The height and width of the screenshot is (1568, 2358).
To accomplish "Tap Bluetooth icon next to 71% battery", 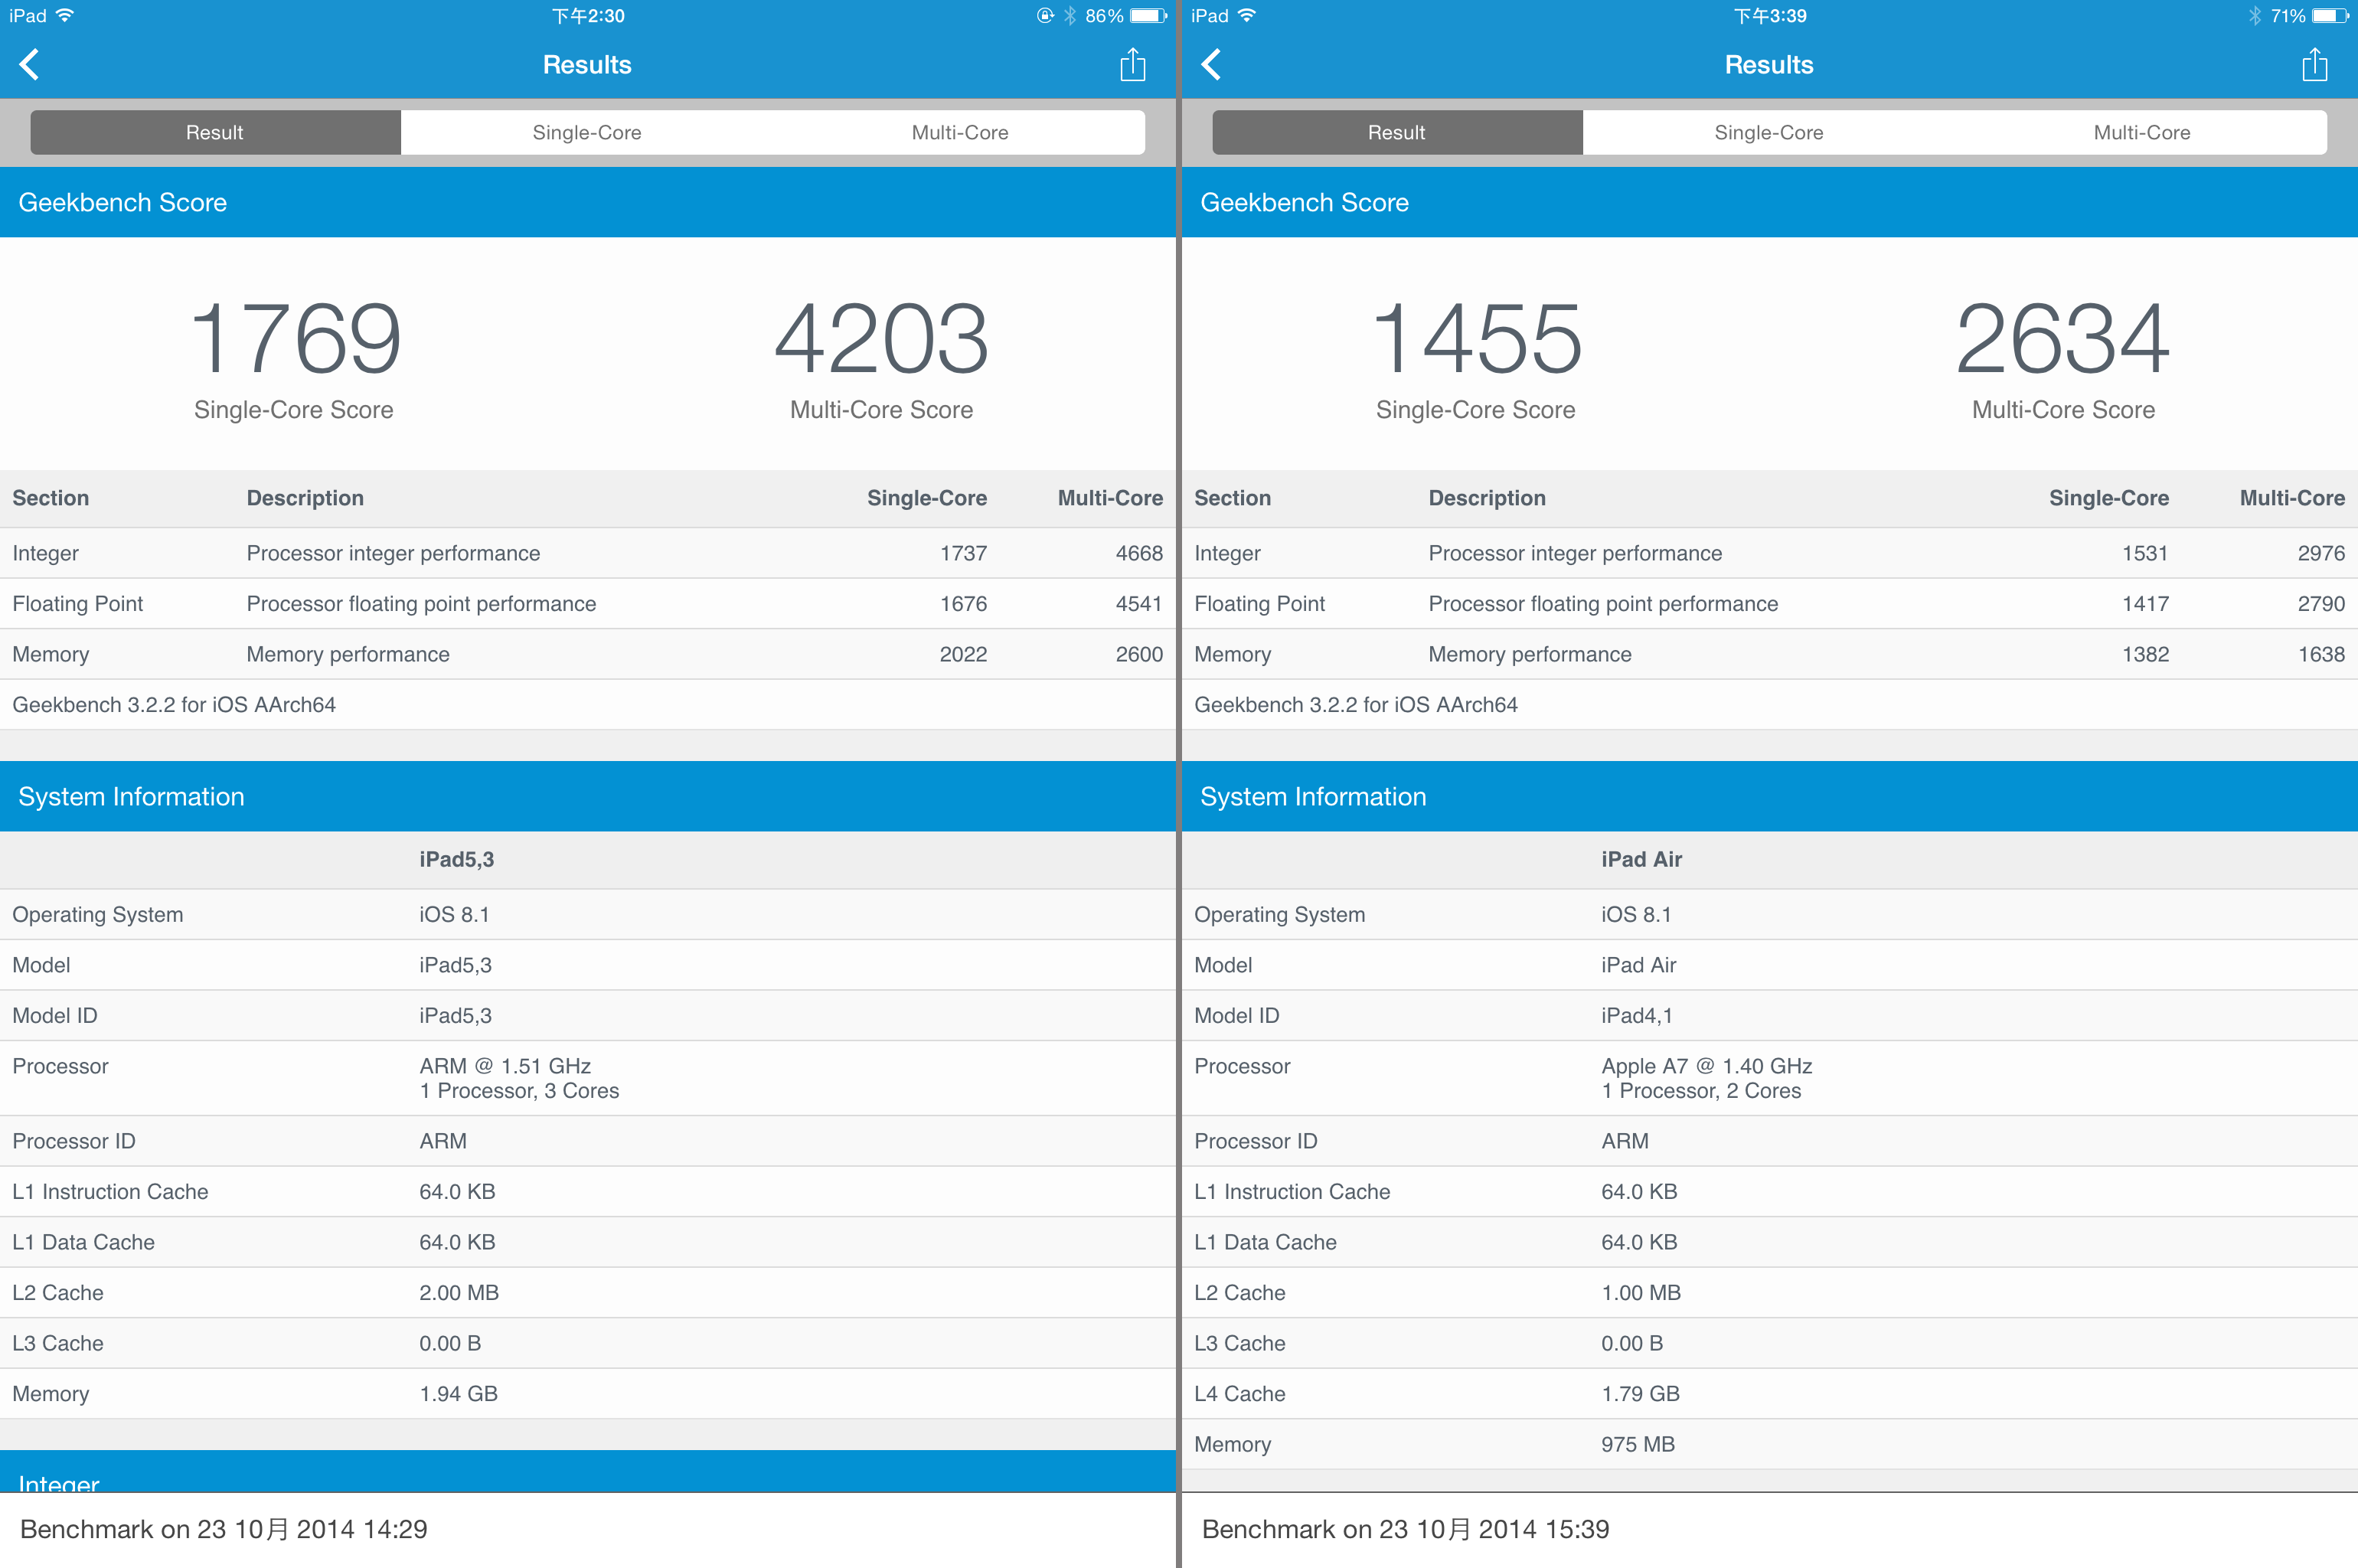I will [2254, 16].
